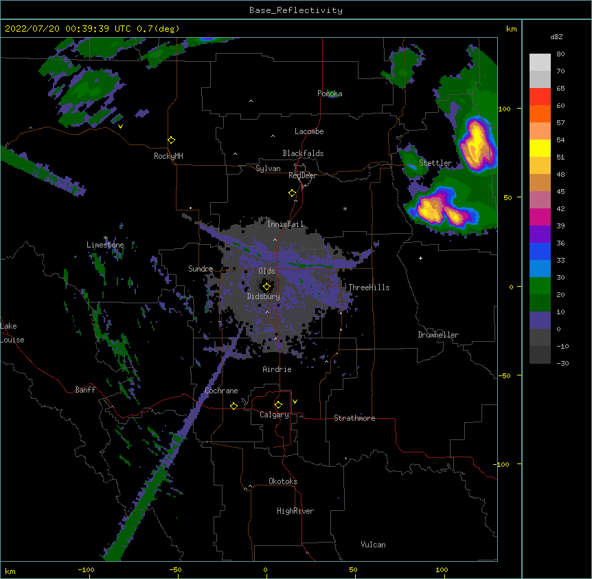The image size is (592, 579).
Task: Click the Okotoks town label
Action: pyautogui.click(x=283, y=481)
